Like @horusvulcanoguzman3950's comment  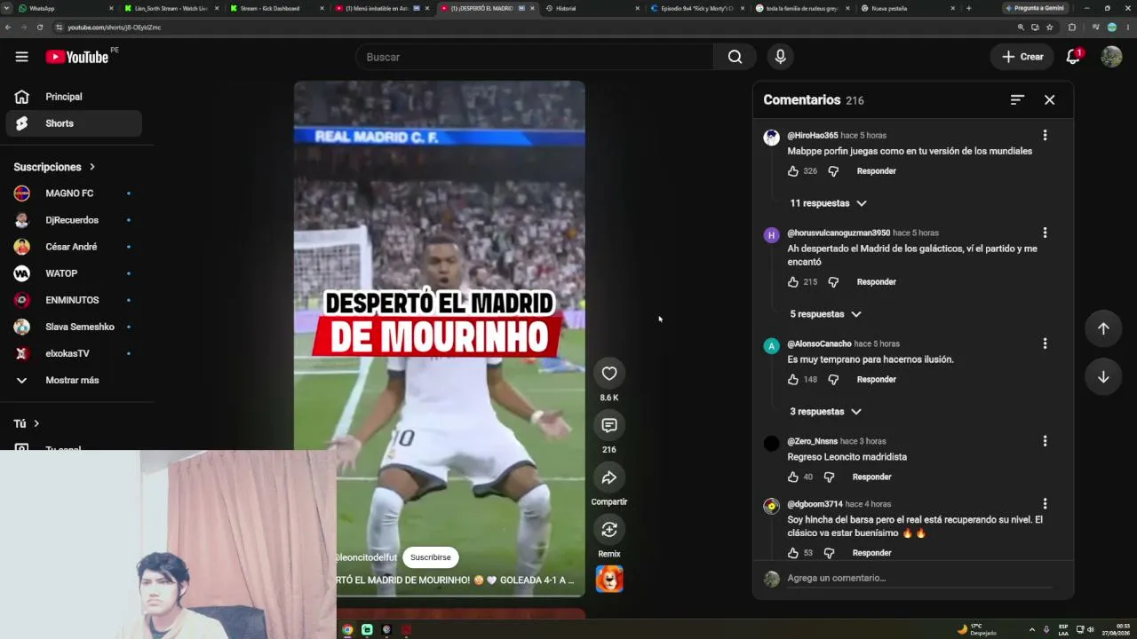coord(793,282)
